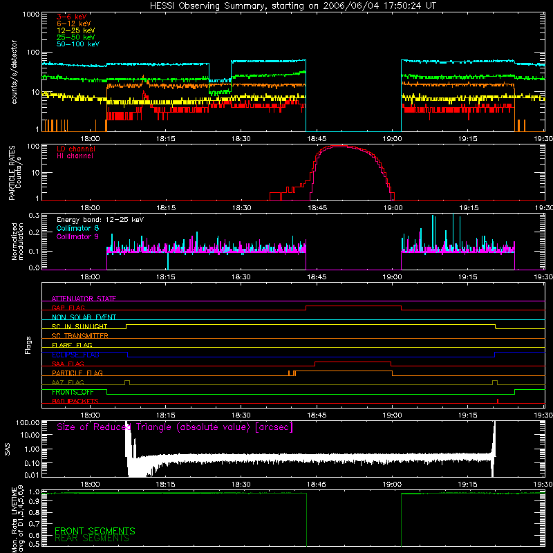
Task: Click the 1000 value on counts axis
Action: 31,15
